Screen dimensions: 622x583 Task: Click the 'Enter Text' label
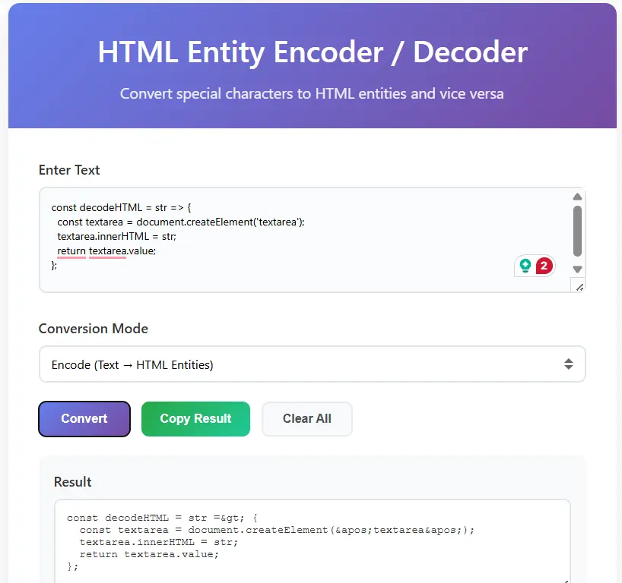[69, 170]
